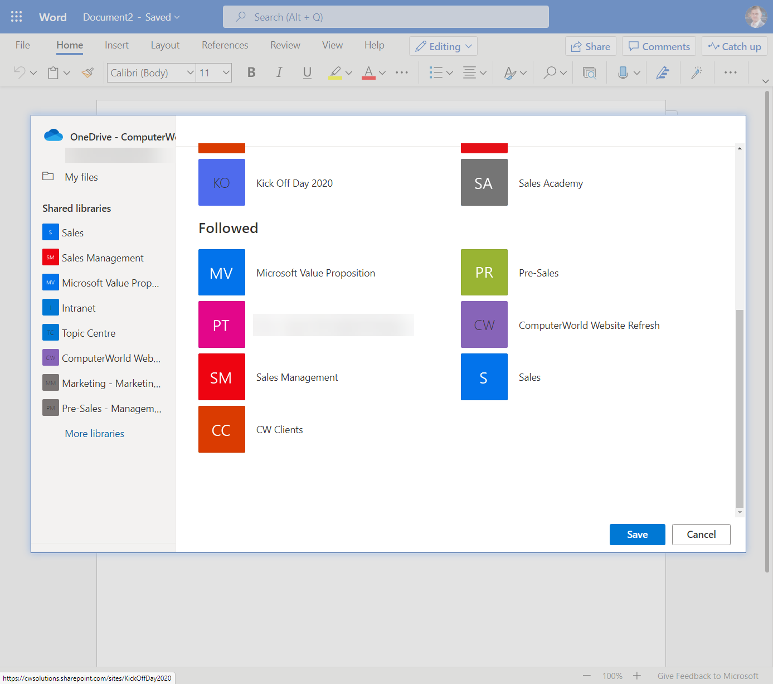The height and width of the screenshot is (684, 773).
Task: Apply the red font color swatch
Action: click(368, 72)
